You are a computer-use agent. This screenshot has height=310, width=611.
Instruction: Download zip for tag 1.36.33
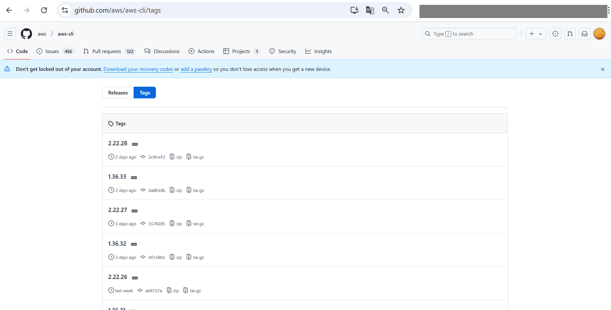(176, 190)
